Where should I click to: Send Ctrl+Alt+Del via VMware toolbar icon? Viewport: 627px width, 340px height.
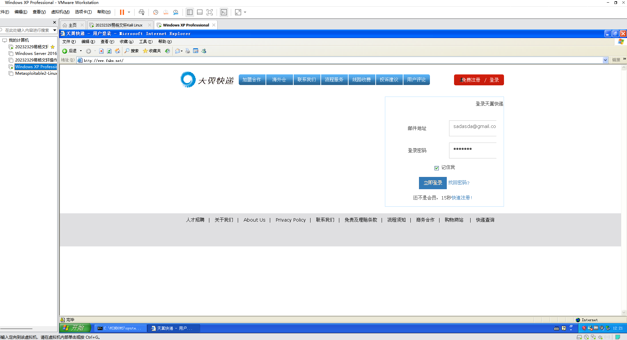click(x=142, y=12)
